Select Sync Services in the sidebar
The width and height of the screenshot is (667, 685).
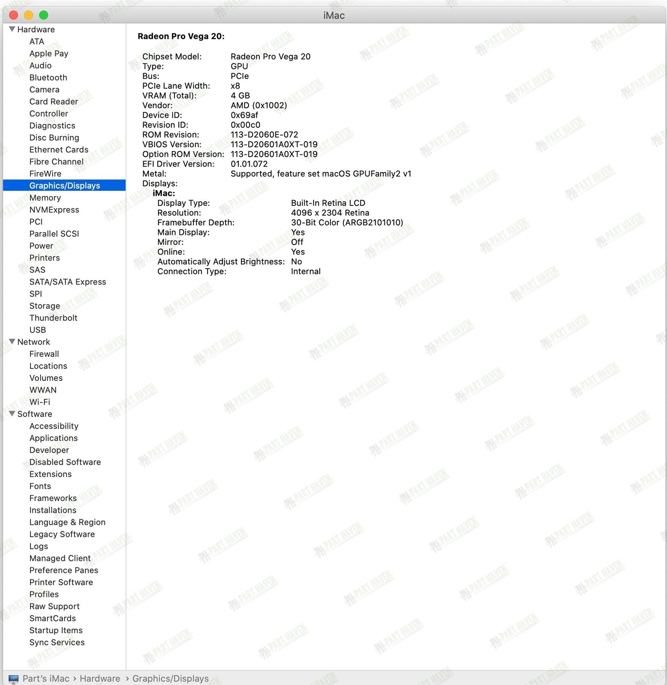pos(57,642)
